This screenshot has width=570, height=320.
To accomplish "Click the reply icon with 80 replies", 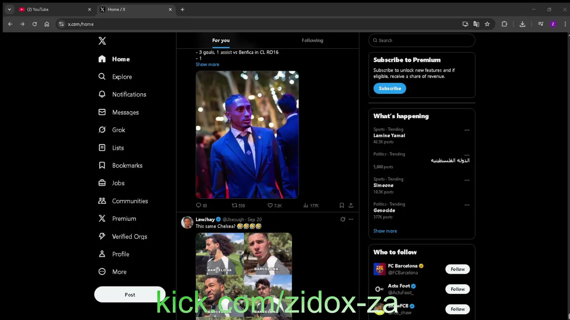I will [x=199, y=205].
